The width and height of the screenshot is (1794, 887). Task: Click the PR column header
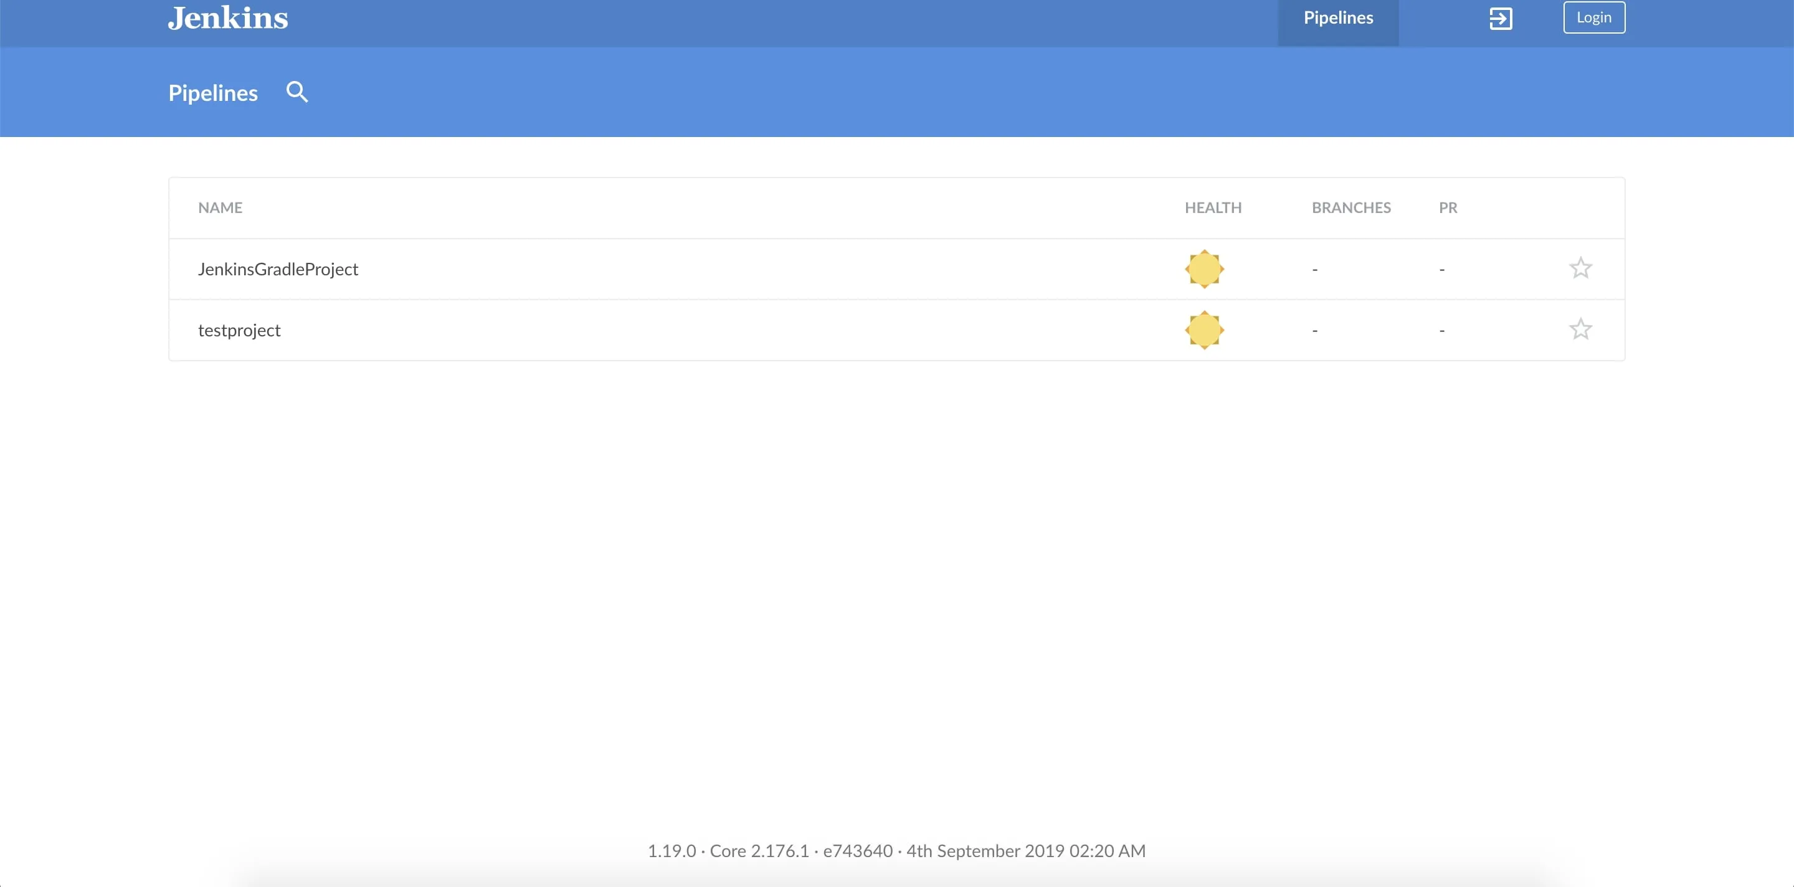[1448, 207]
